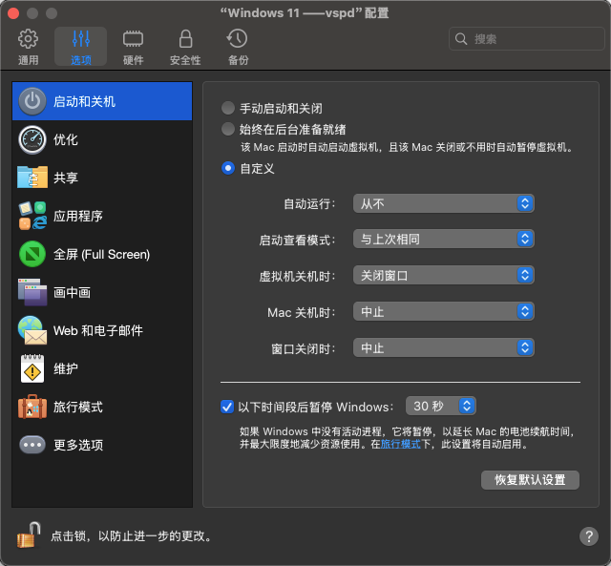Select 始终在后台准备就绪 radio option
This screenshot has height=566, width=611.
tap(228, 129)
